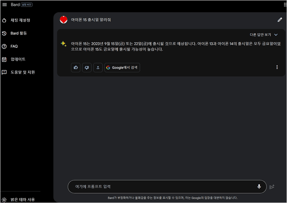287x203 pixels.
Task: Click the light theme sun icon
Action: pyautogui.click(x=4, y=200)
